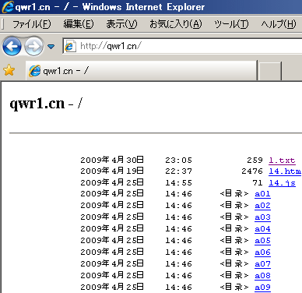
Task: Open the お気に入り(A) menu
Action: click(x=175, y=24)
